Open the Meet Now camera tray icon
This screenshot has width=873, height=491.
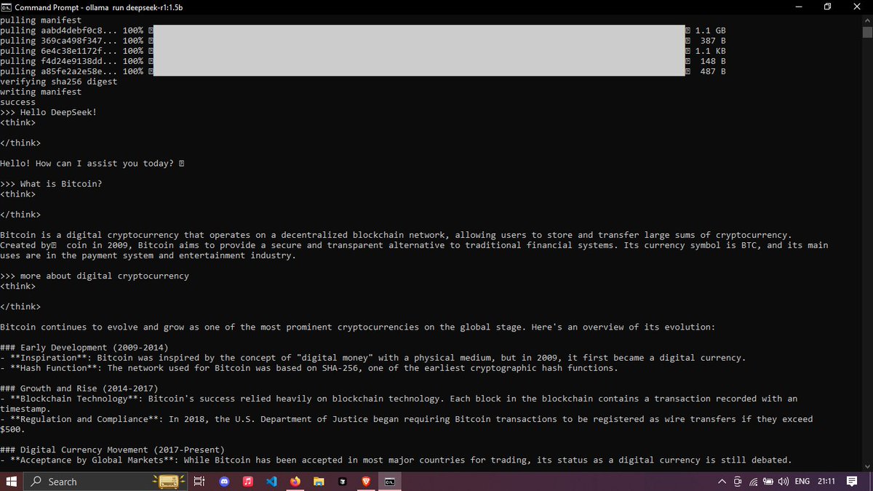click(738, 482)
